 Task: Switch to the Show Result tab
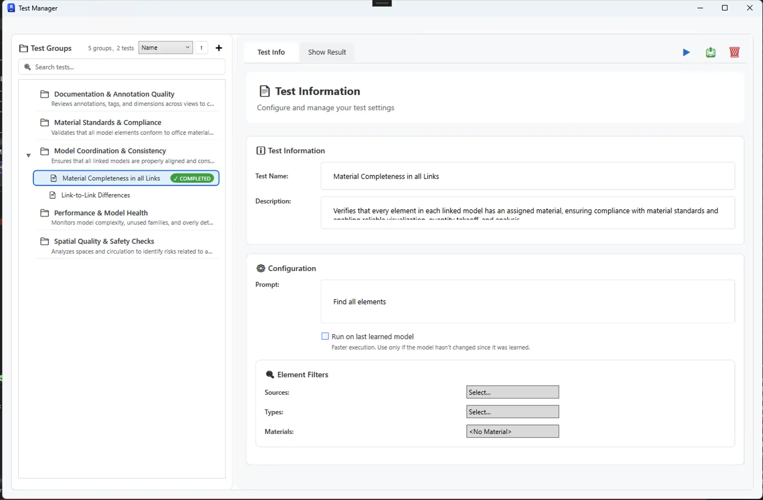(327, 52)
